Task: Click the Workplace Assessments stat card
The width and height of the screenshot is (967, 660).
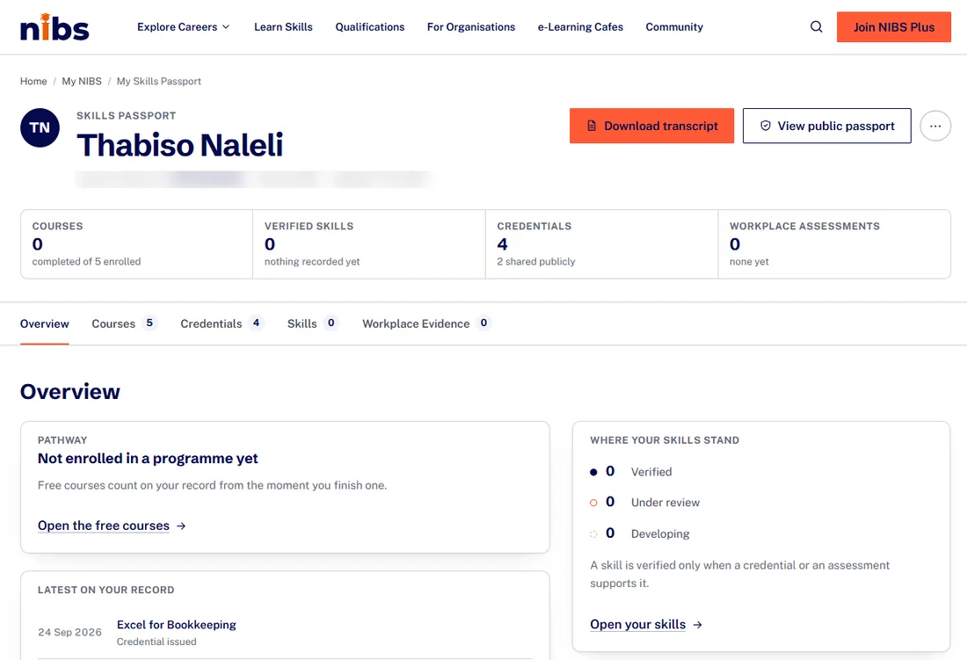Action: point(834,244)
